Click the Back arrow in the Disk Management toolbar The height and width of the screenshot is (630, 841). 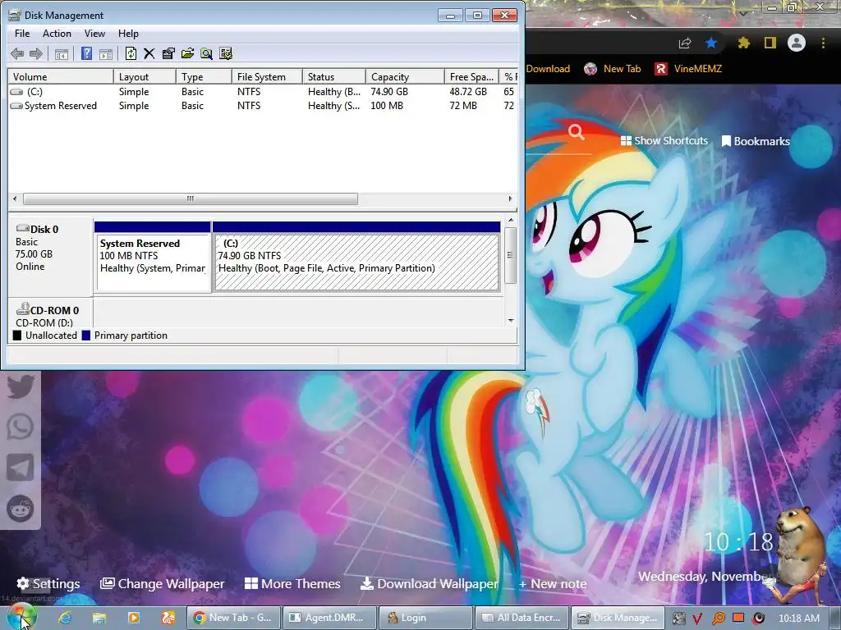[17, 53]
